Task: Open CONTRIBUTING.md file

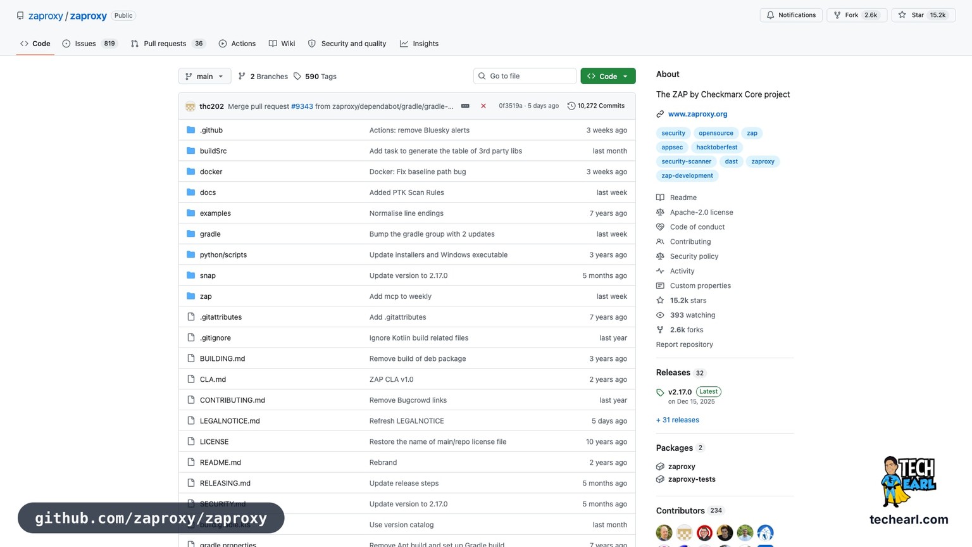Action: coord(232,400)
